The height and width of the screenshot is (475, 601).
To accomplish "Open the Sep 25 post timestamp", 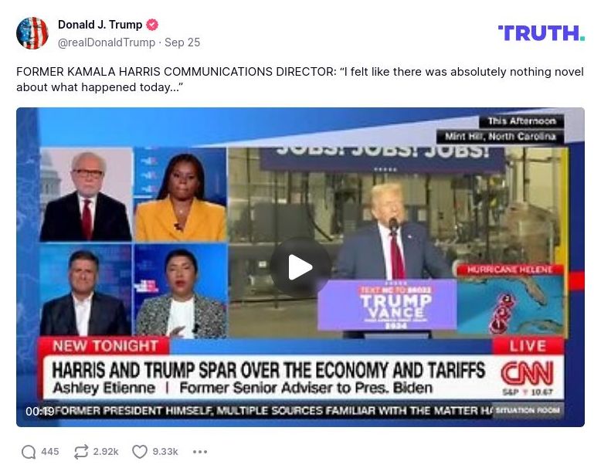I will coord(182,42).
